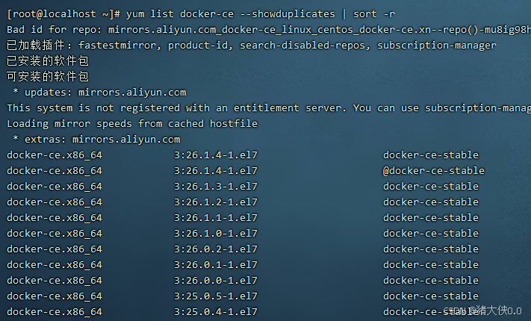Screen dimensions: 531x321
Task: Click docker-ce-stable in the 3:26.1.0 row
Action: 431,234
